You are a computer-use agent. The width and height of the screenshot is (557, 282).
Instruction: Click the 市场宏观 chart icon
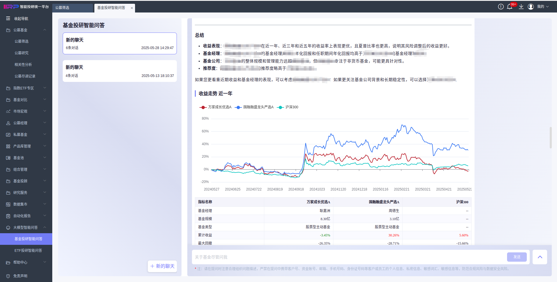click(8, 112)
